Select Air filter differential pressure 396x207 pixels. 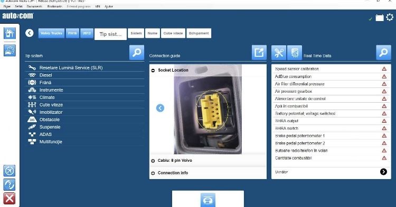[331, 84]
